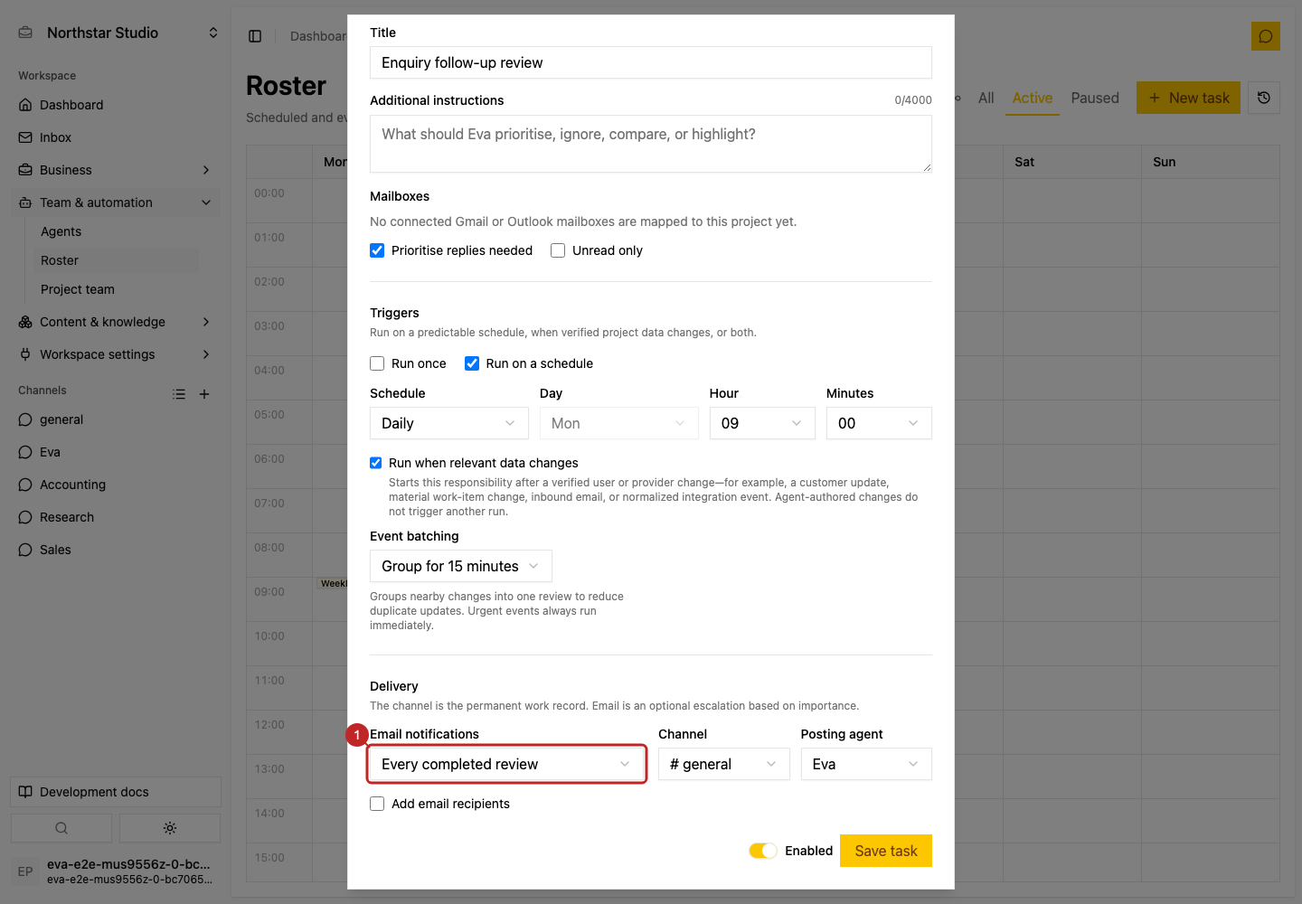1302x904 pixels.
Task: Click the Save task button
Action: point(886,851)
